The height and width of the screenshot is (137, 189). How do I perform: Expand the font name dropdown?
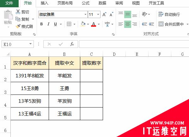tap(85, 14)
